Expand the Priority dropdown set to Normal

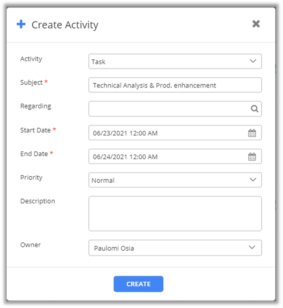tap(175, 180)
